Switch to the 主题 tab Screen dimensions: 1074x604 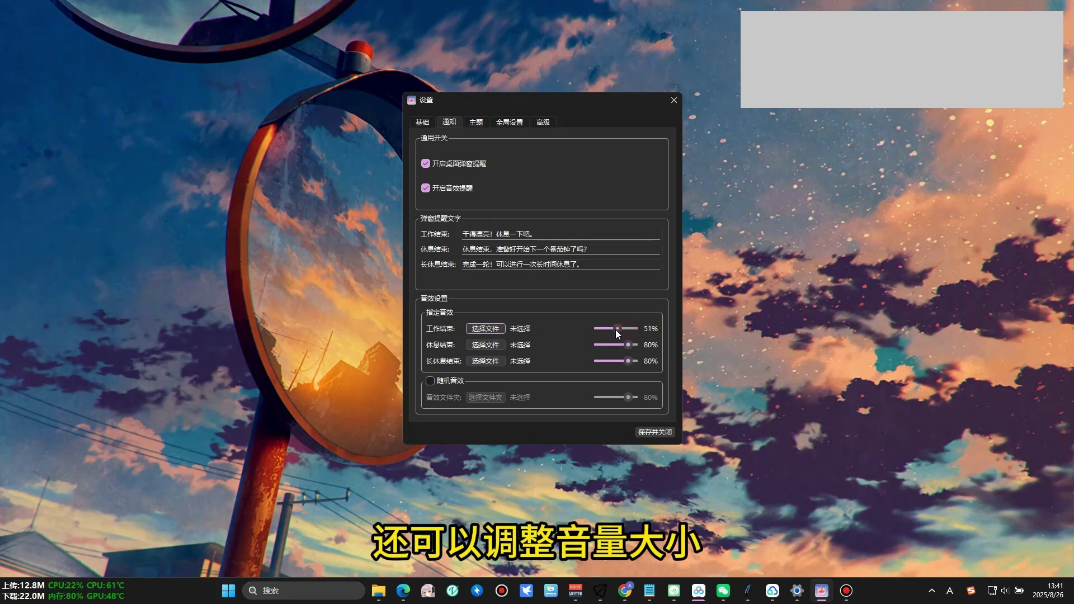tap(476, 122)
